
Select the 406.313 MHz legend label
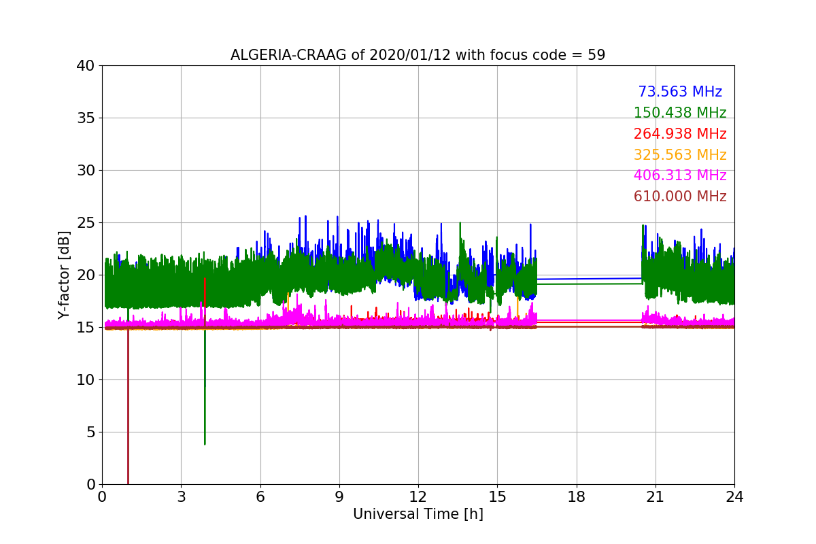[680, 176]
